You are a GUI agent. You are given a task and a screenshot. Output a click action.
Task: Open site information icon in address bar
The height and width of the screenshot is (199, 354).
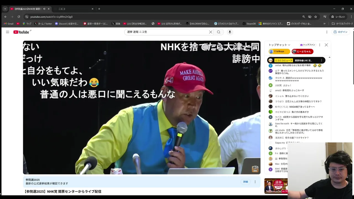click(27, 17)
